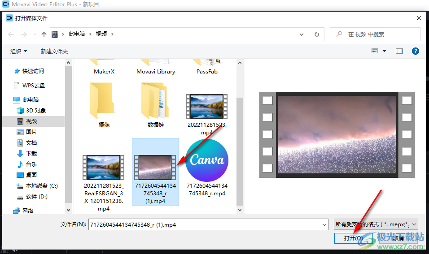
Task: Click the 打开(O) button
Action: (353, 238)
